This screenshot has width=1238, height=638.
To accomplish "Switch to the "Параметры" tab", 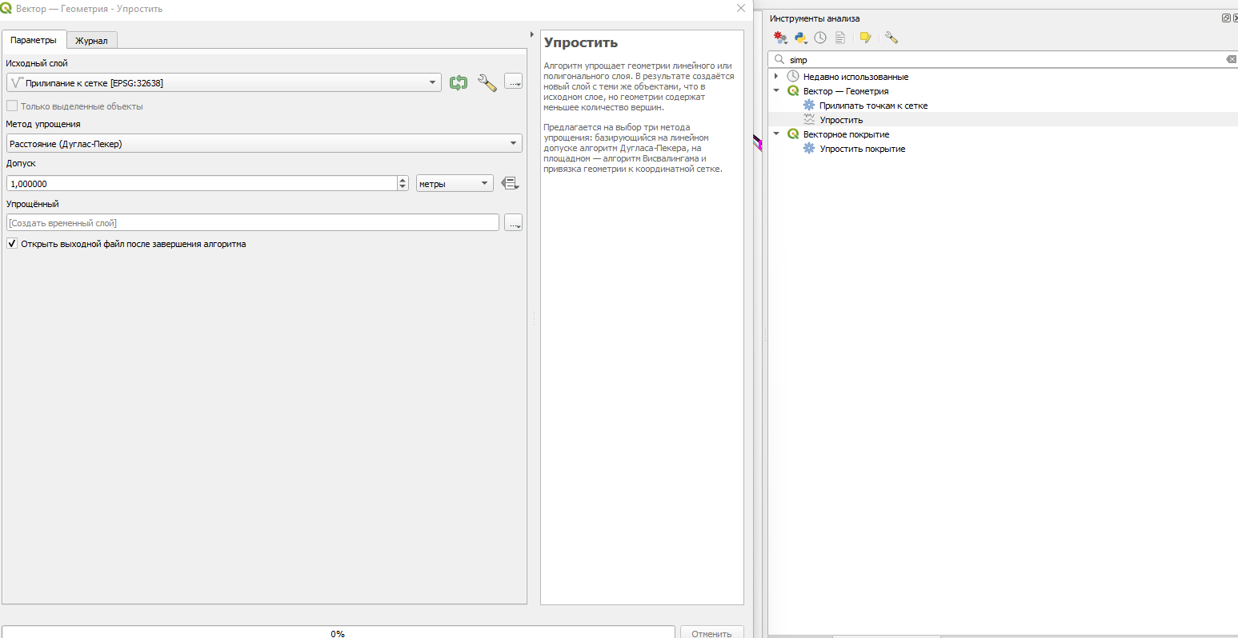I will click(34, 40).
